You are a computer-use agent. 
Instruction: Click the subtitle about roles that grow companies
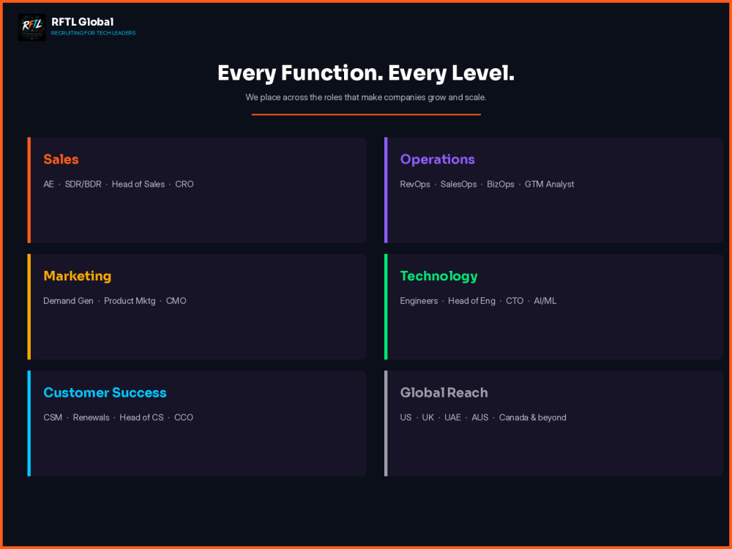366,97
